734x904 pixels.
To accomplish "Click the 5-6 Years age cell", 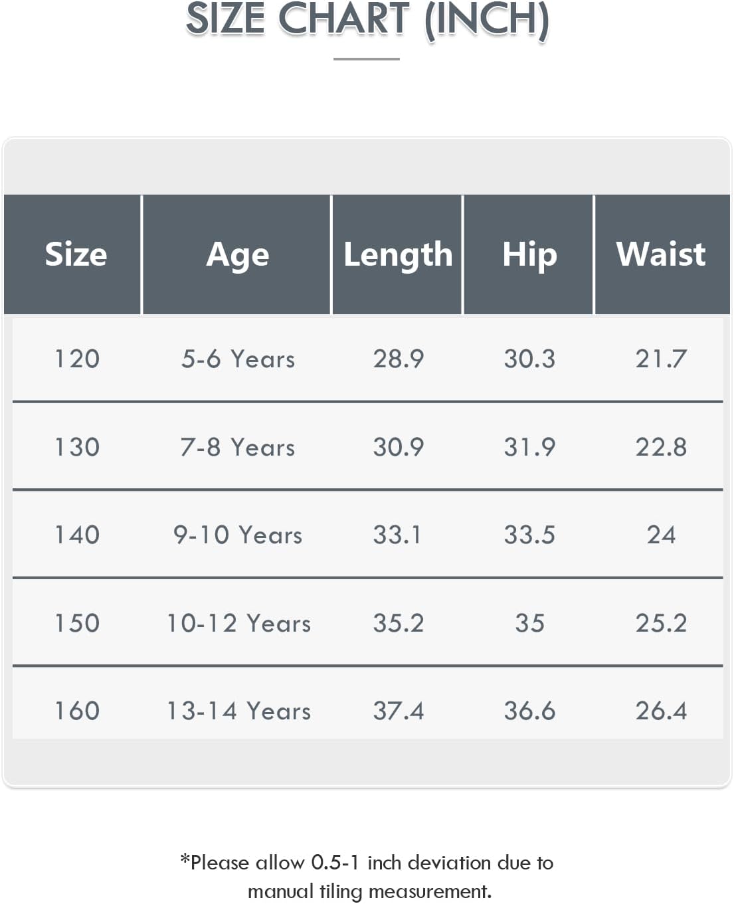I will pyautogui.click(x=238, y=359).
